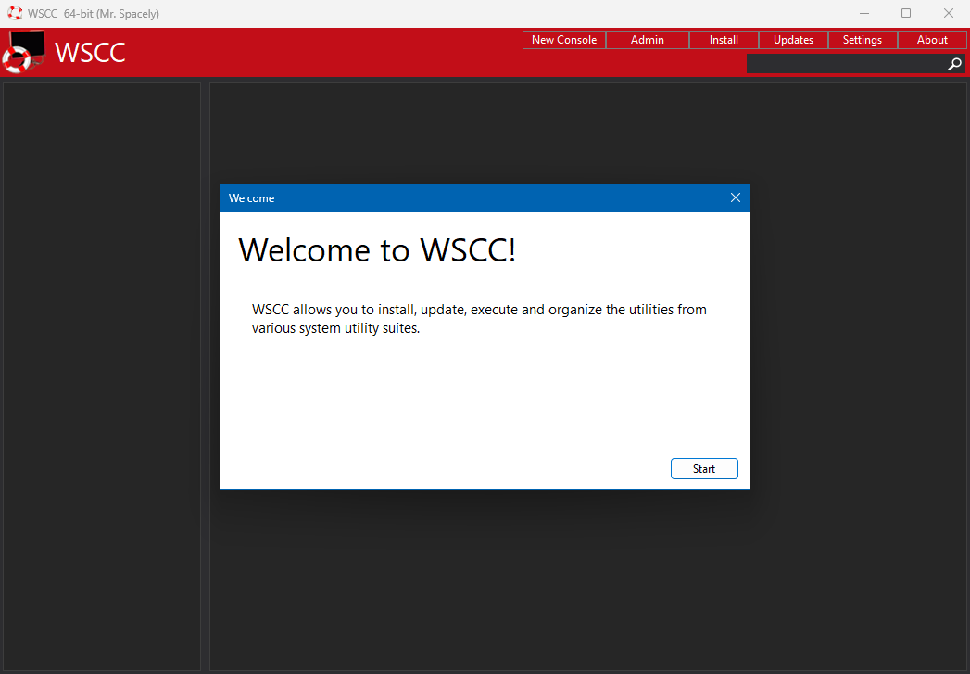Click the search magnifier icon
Screen dimensions: 970x674
[x=954, y=64]
